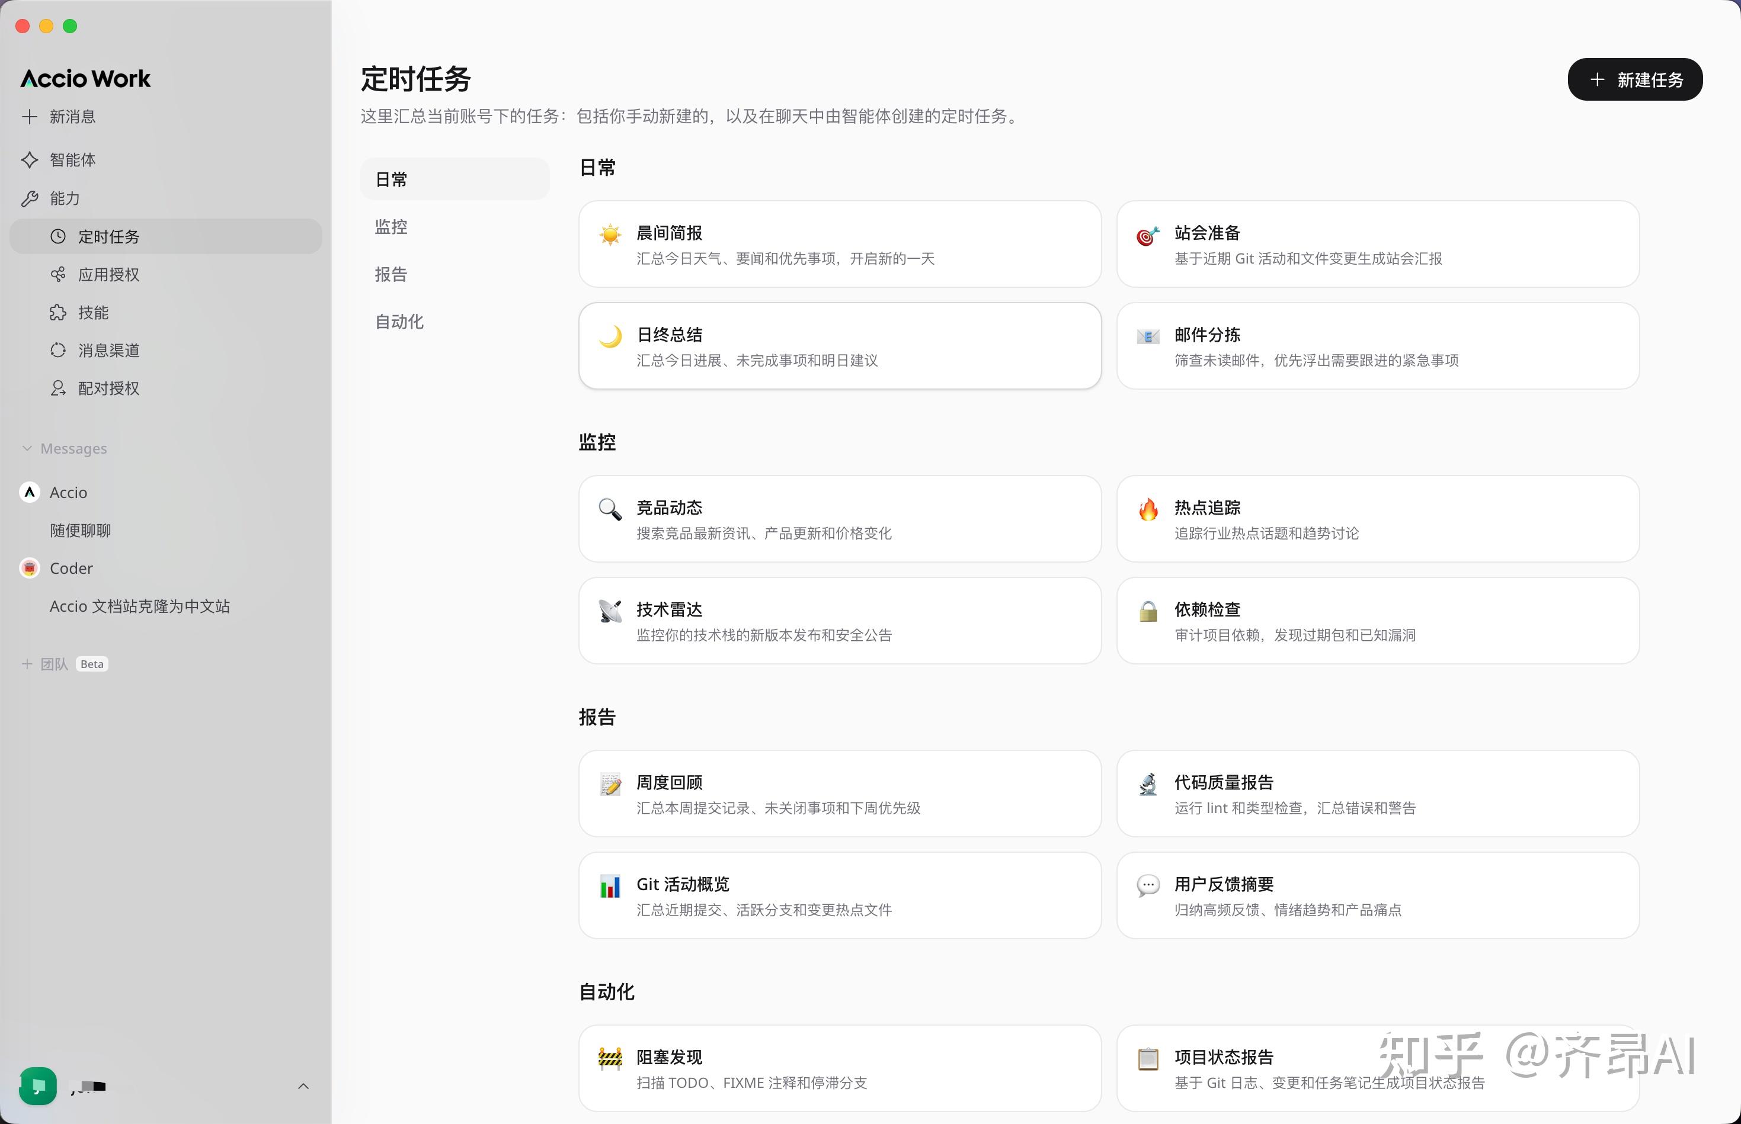This screenshot has height=1124, width=1741.
Task: Select the 项目状态报告 template title
Action: (1224, 1057)
